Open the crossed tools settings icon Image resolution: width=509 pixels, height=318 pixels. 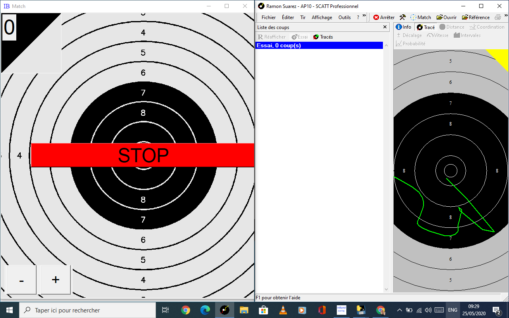tap(402, 17)
